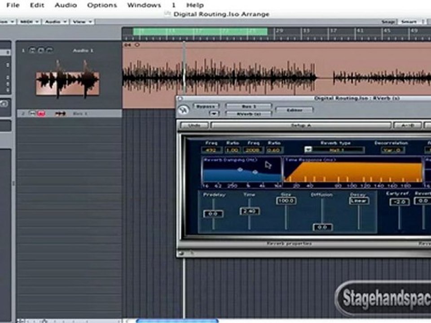Image resolution: width=431 pixels, height=323 pixels.
Task: Click the Undo button in the RVerb toolbar
Action: click(x=194, y=126)
